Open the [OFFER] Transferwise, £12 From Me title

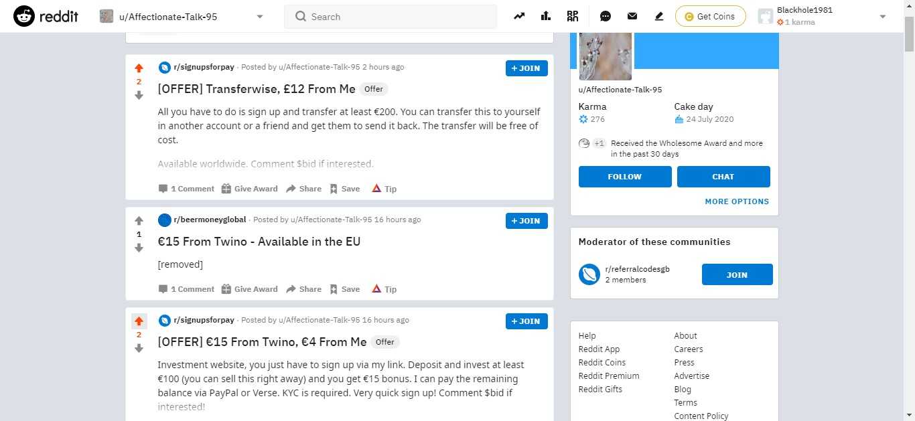(257, 89)
